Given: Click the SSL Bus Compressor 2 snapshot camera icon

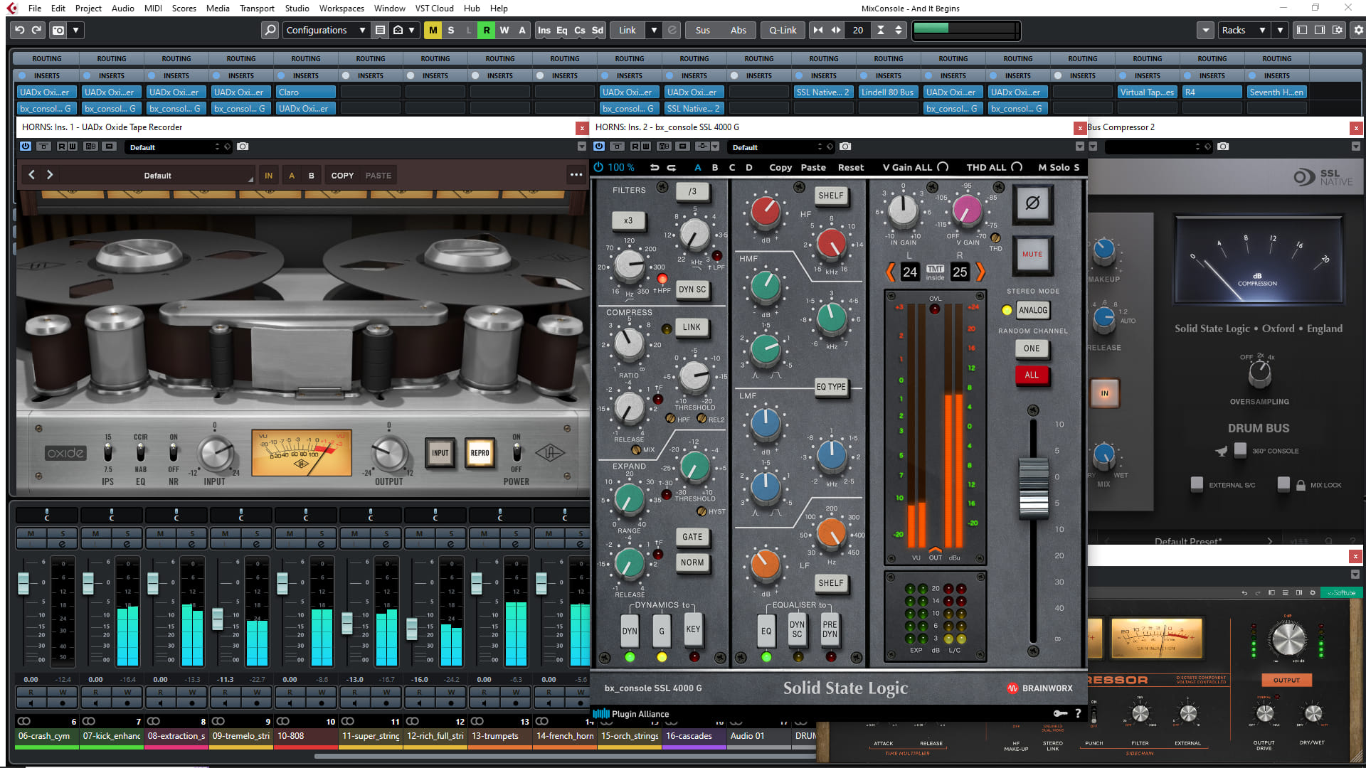Looking at the screenshot, I should click(1223, 146).
